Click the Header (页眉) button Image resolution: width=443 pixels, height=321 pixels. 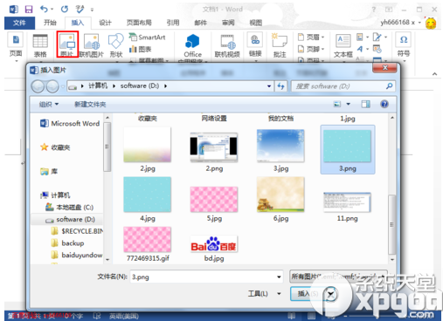point(311,38)
